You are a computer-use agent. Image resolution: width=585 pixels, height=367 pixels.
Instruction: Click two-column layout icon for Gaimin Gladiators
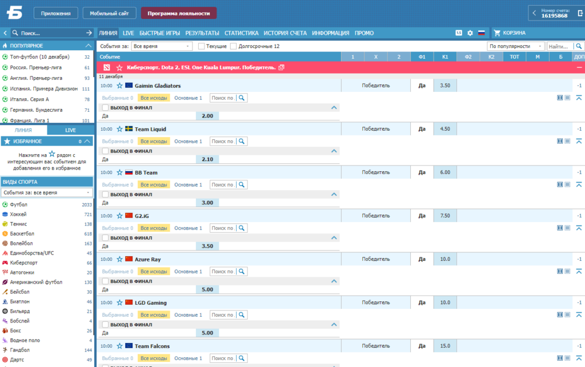(x=560, y=98)
